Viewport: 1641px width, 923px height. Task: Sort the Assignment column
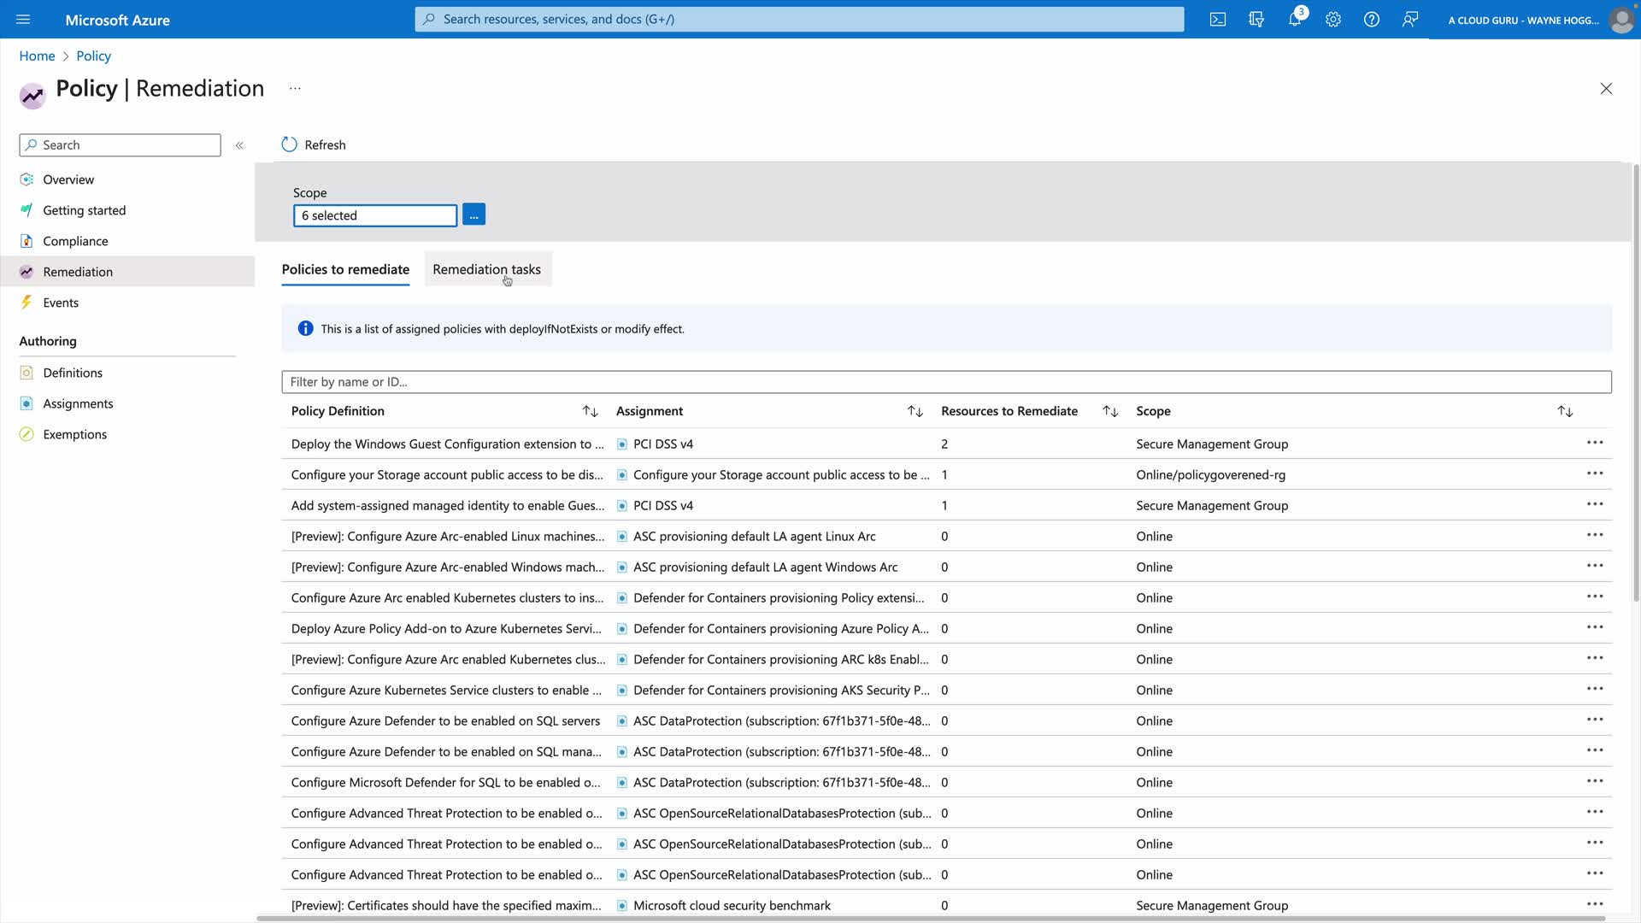pos(915,411)
